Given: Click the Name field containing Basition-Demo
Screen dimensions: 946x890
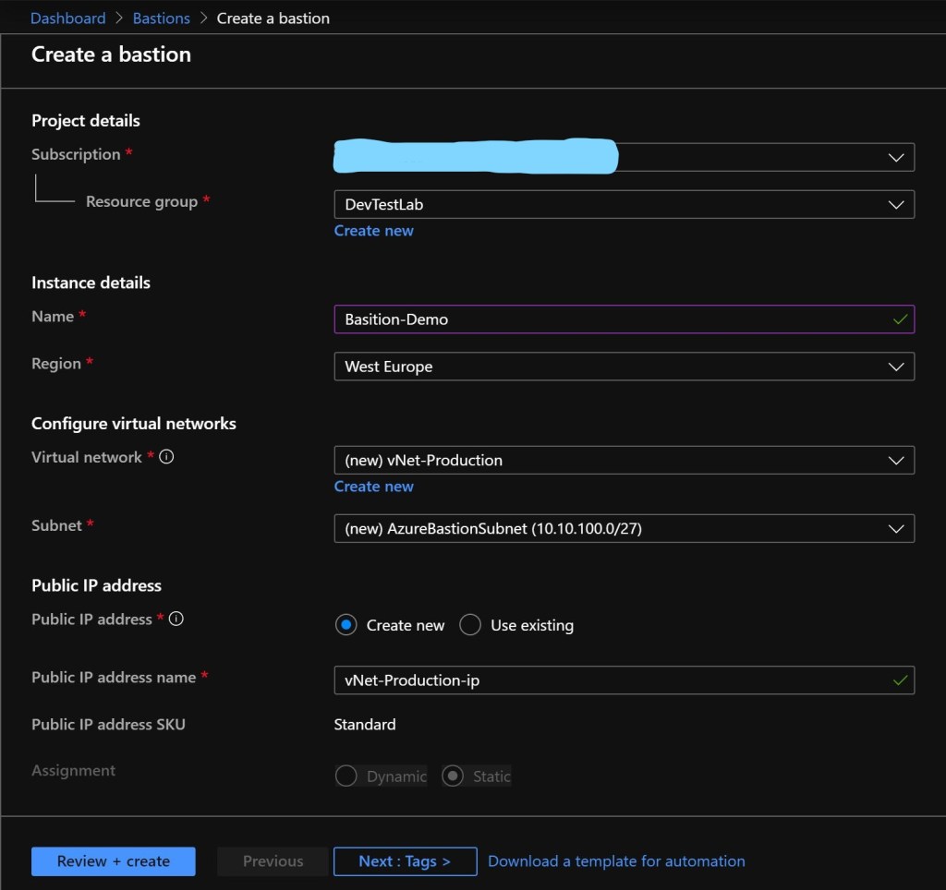Looking at the screenshot, I should point(610,319).
